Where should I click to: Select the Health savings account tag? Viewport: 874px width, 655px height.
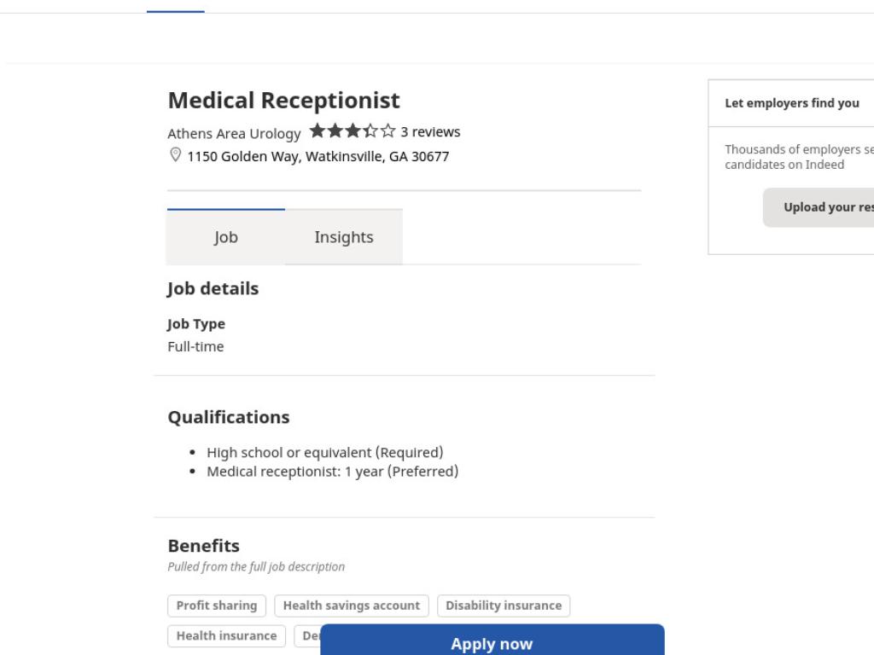coord(351,606)
